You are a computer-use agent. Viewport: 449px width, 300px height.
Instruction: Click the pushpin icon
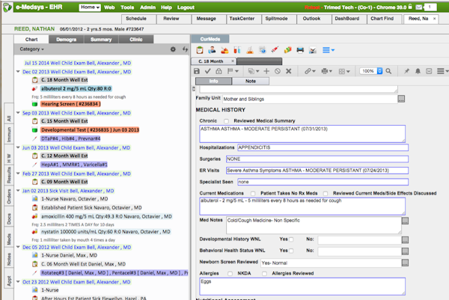[x=406, y=71]
